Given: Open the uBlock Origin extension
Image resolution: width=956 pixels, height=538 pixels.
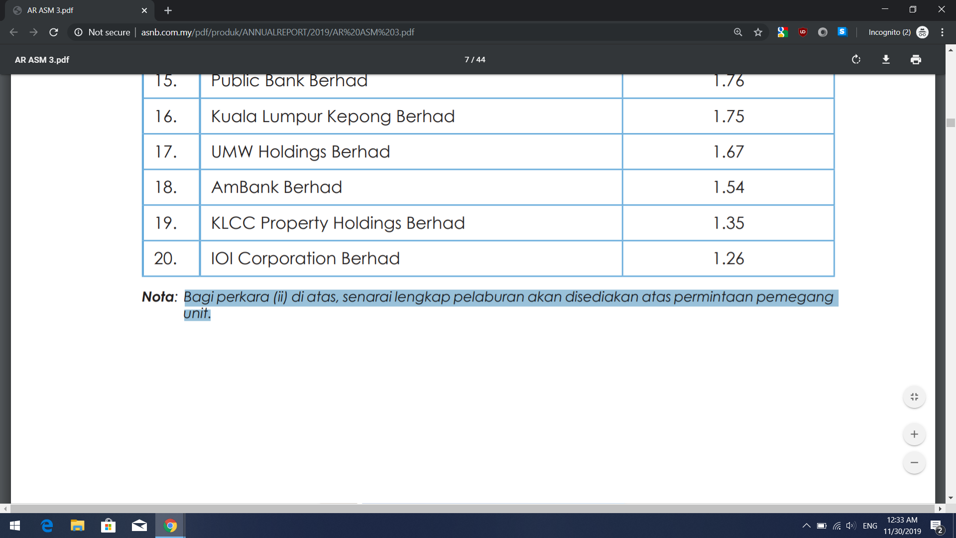Looking at the screenshot, I should [803, 32].
